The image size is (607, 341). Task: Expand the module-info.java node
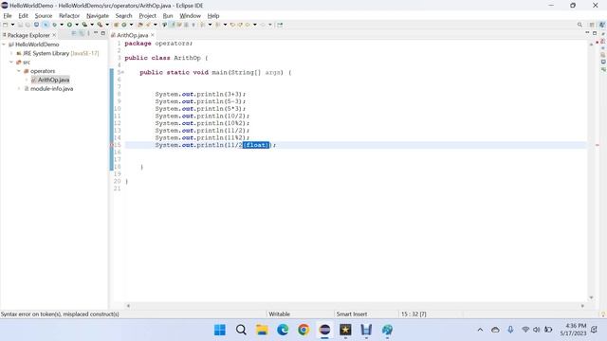pos(19,89)
